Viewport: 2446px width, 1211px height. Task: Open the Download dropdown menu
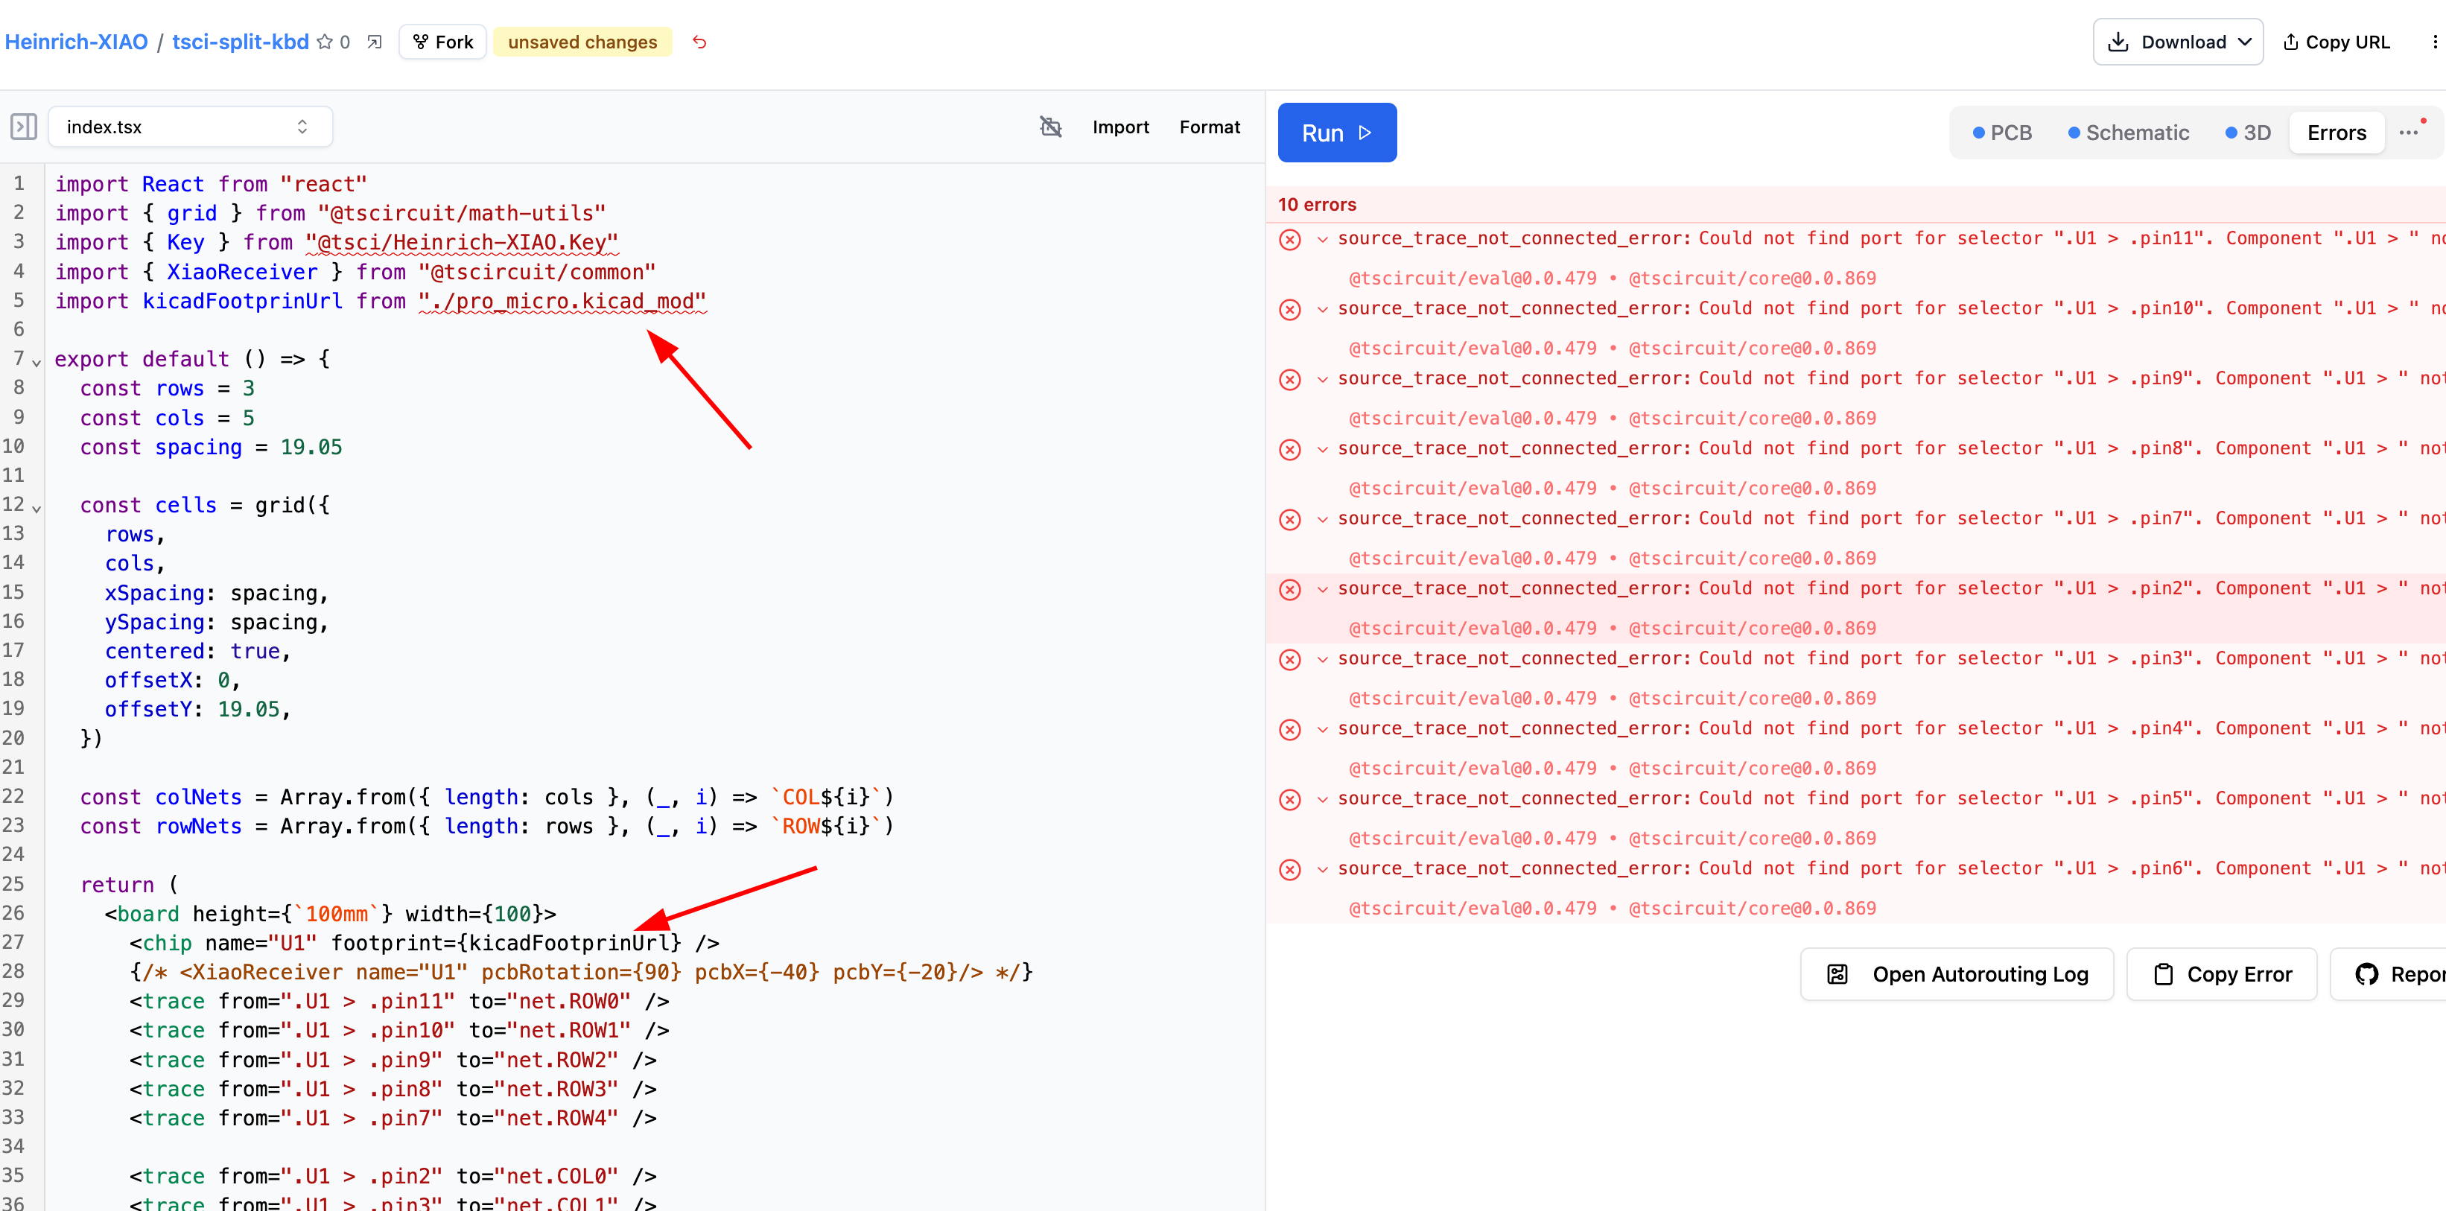tap(2177, 42)
